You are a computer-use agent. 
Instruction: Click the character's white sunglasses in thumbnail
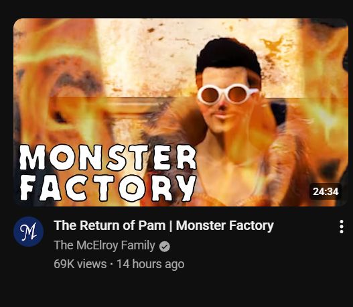[x=227, y=94]
